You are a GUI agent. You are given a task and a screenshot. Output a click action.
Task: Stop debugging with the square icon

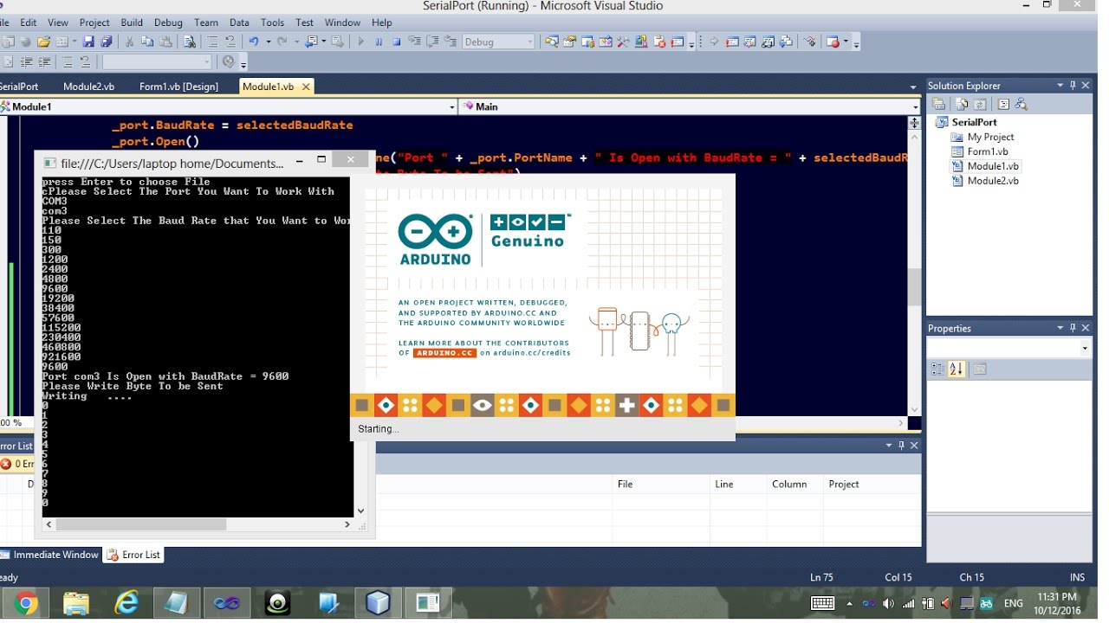tap(396, 42)
